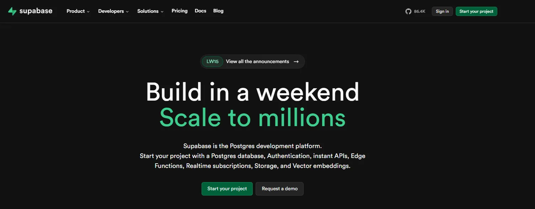Screen dimensions: 535x209
Task: Click the hero Start your project button
Action: click(227, 189)
